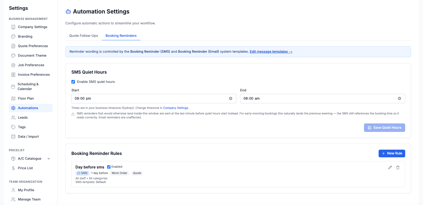The width and height of the screenshot is (423, 205).
Task: Click the Work Order tag on the rule
Action: coord(119,173)
